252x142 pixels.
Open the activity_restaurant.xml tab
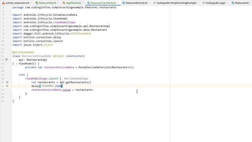coord(17,3)
